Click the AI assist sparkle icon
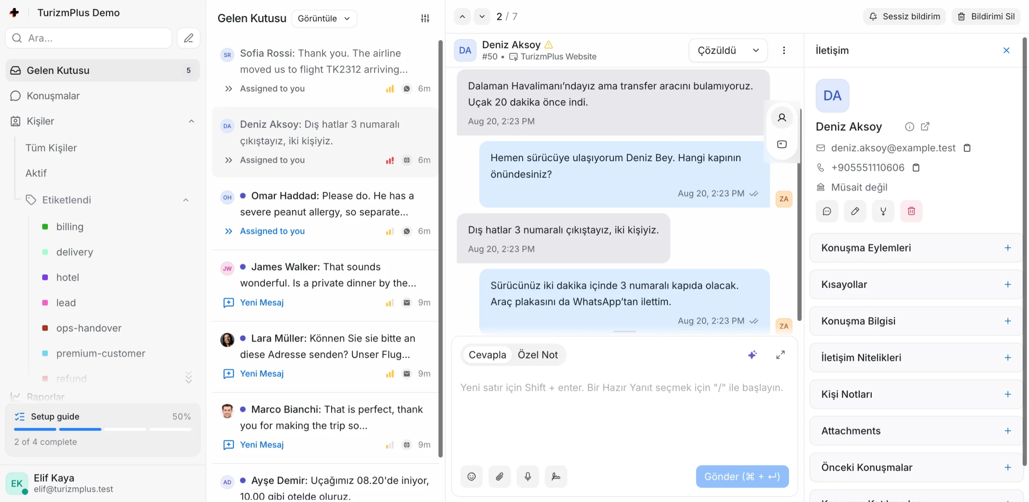Screen dimensions: 1029x502 [x=753, y=355]
